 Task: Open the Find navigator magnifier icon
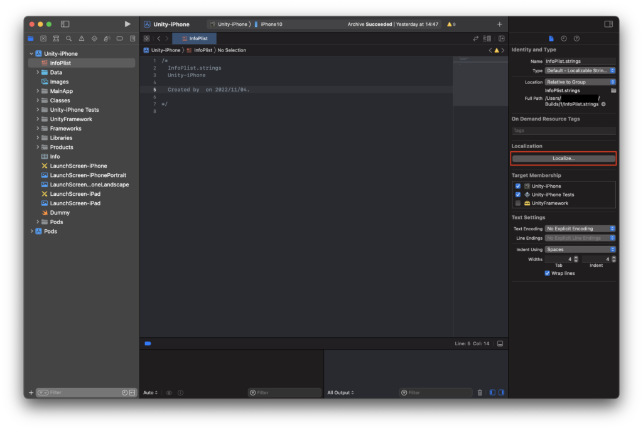click(x=69, y=38)
